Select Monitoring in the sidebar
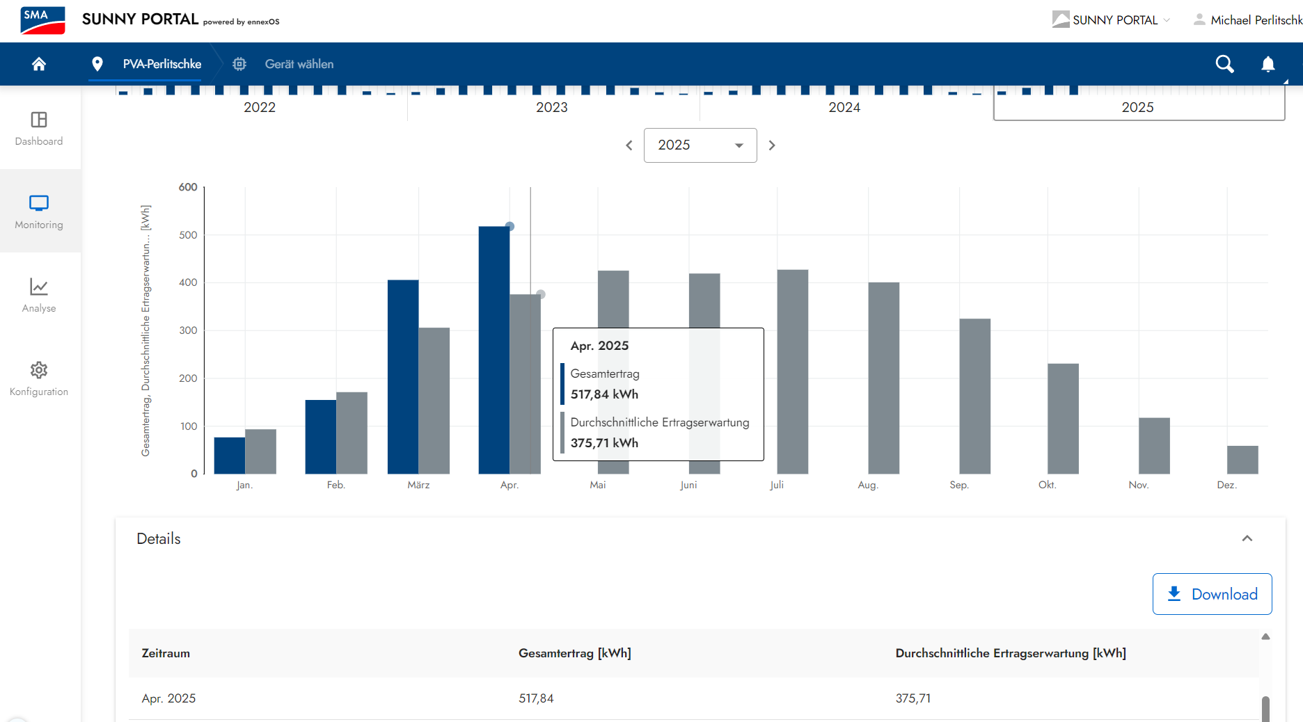This screenshot has height=722, width=1303. tap(39, 211)
